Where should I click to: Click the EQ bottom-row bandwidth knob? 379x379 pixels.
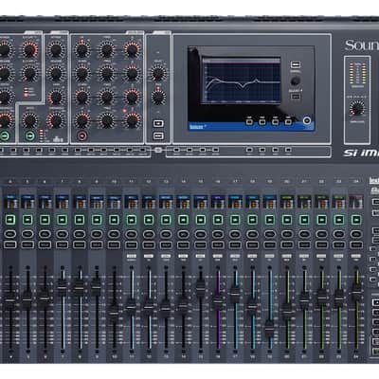132,120
